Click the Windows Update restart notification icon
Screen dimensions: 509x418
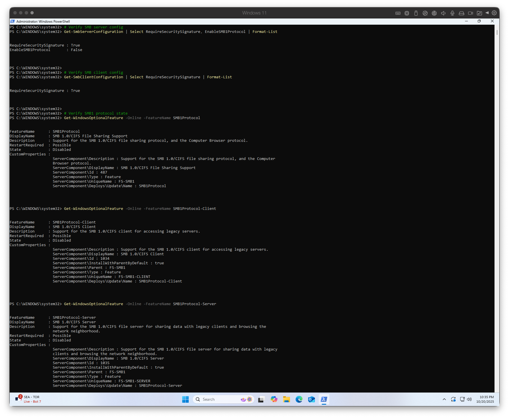click(453, 399)
